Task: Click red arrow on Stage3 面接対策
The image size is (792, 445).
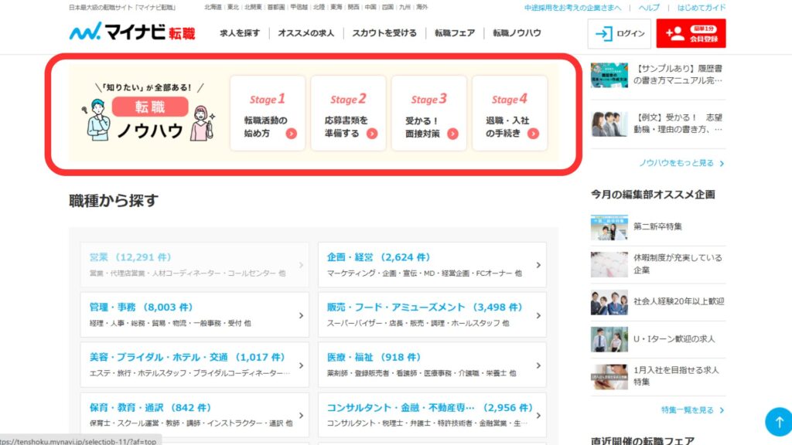Action: coord(452,133)
